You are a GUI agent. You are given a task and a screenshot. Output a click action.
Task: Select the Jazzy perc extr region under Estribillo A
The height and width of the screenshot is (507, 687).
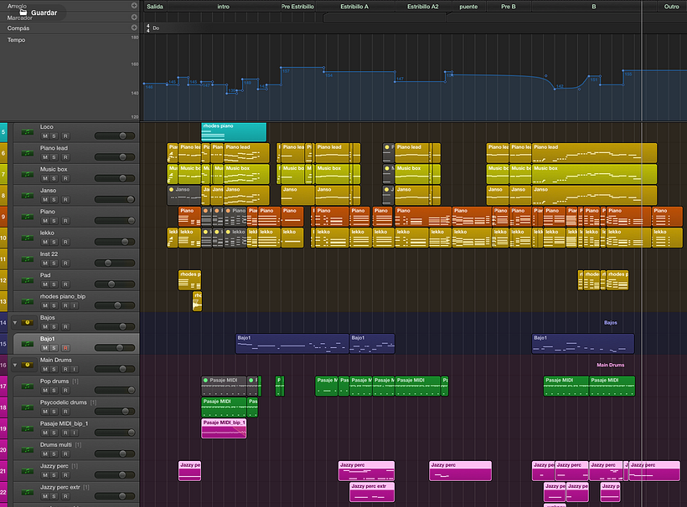[x=372, y=492]
